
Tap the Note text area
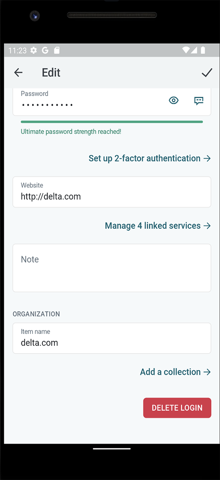coord(112,268)
